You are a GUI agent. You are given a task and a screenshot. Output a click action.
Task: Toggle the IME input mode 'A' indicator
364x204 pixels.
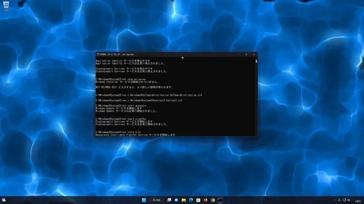tap(339, 200)
